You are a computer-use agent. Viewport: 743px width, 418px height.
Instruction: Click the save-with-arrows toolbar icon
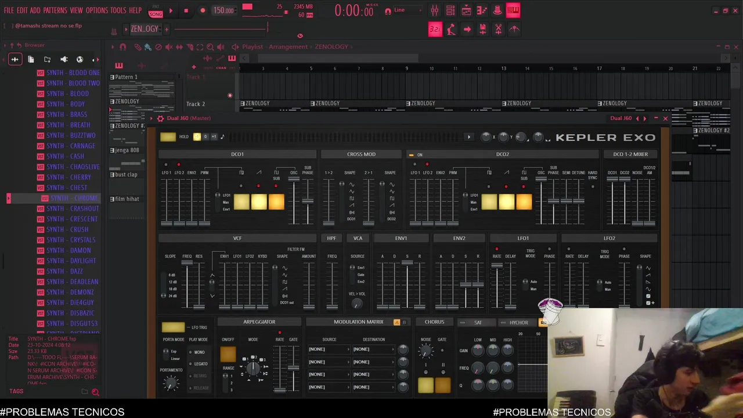click(482, 29)
